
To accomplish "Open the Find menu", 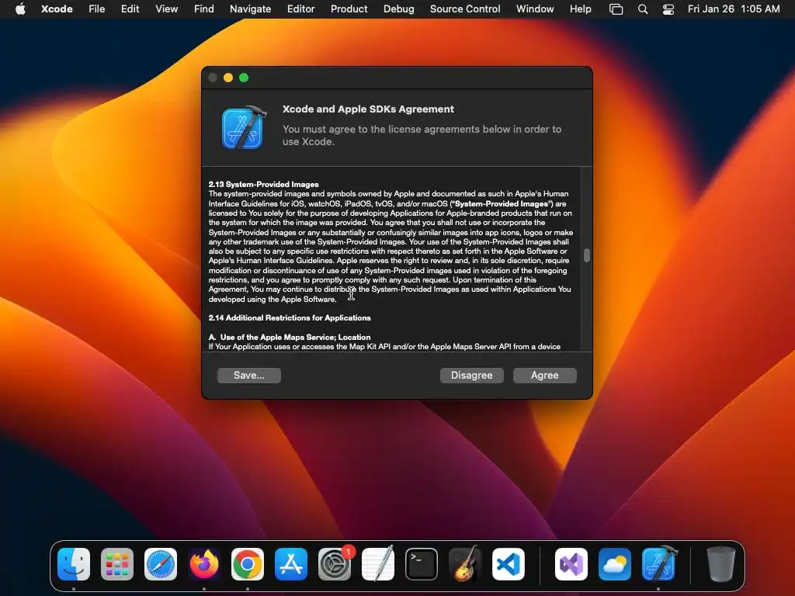I will point(204,9).
